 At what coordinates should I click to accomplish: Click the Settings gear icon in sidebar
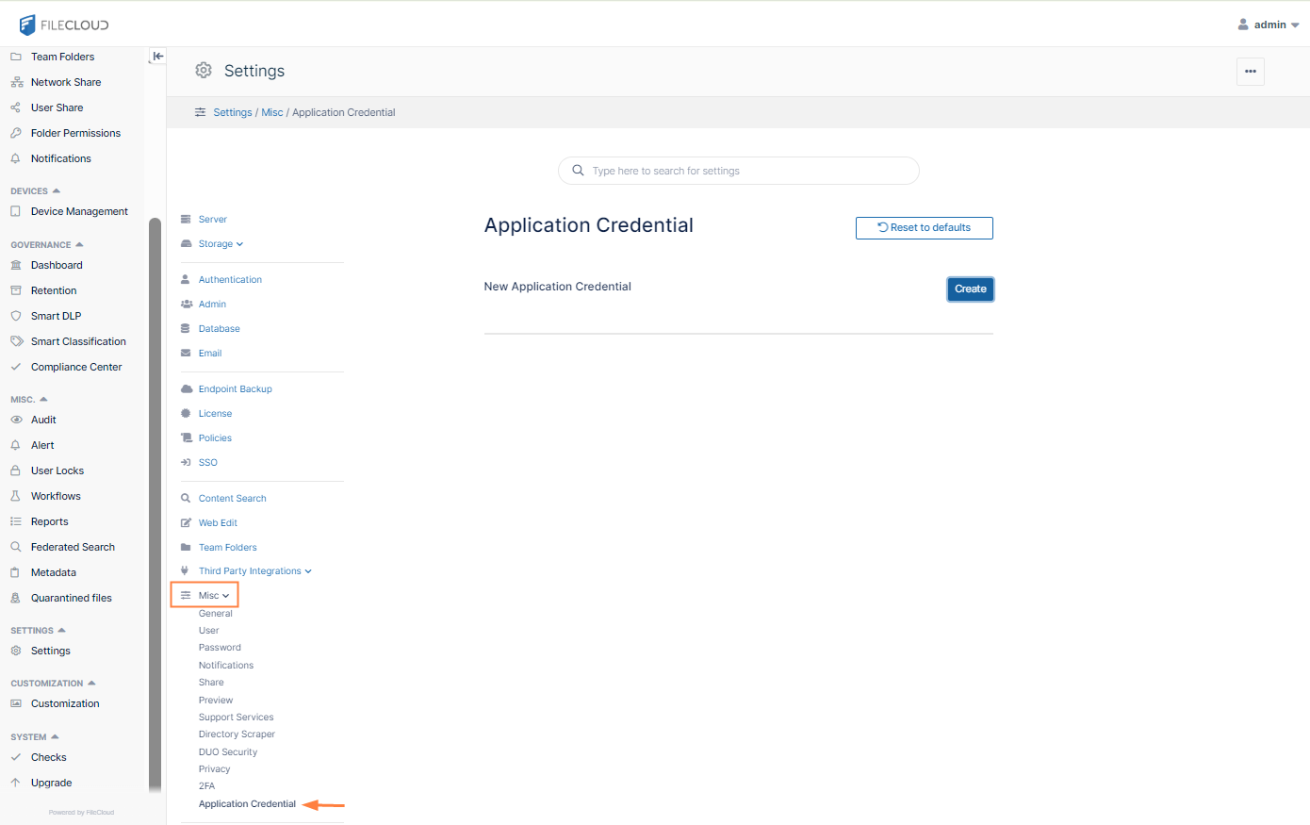click(16, 651)
